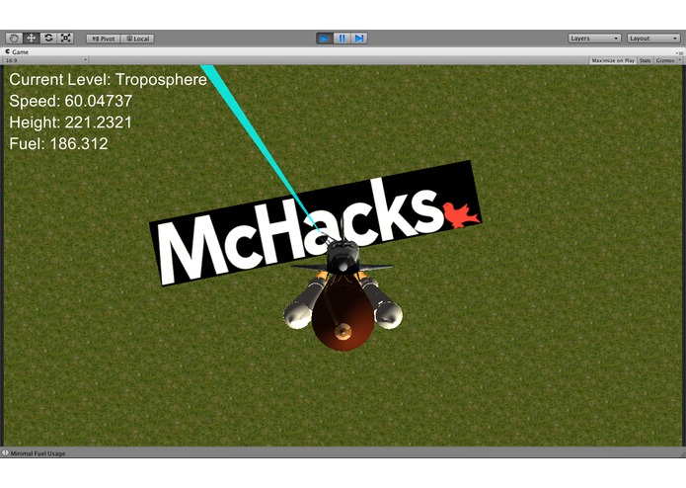Select the Rotate tool
Image resolution: width=686 pixels, height=488 pixels.
tap(48, 39)
